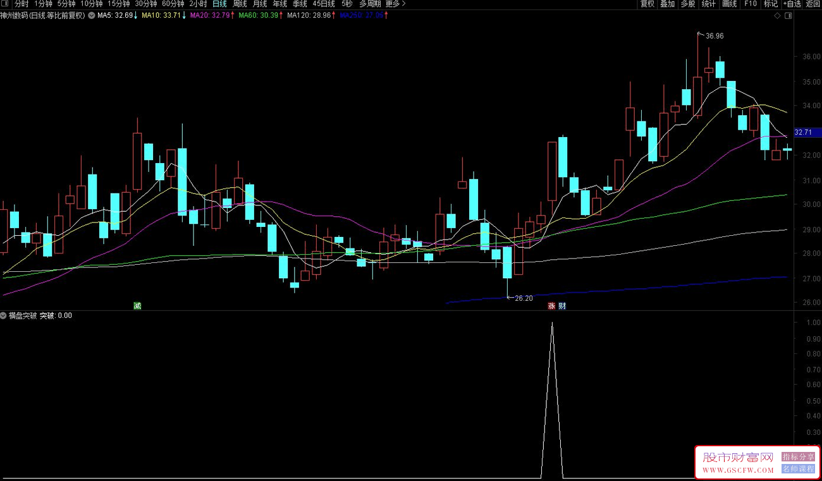Select the 45日线 period
The height and width of the screenshot is (481, 822).
tap(324, 4)
